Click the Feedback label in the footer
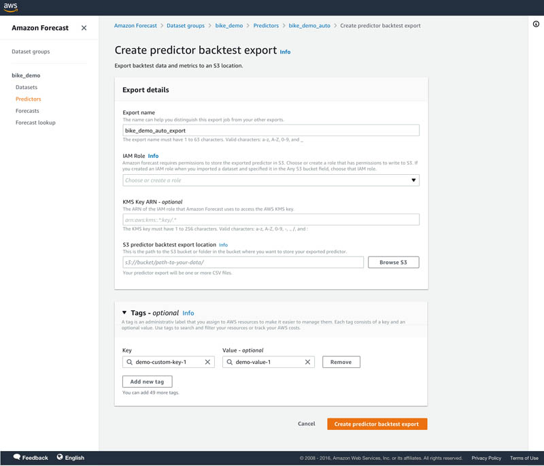Image resolution: width=544 pixels, height=466 pixels. click(x=35, y=458)
